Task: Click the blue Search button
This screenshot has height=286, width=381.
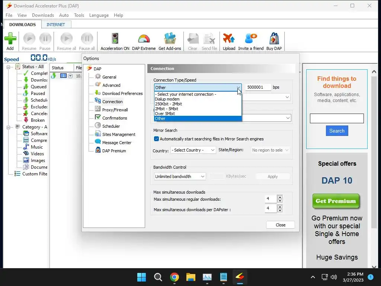Action: pyautogui.click(x=337, y=131)
